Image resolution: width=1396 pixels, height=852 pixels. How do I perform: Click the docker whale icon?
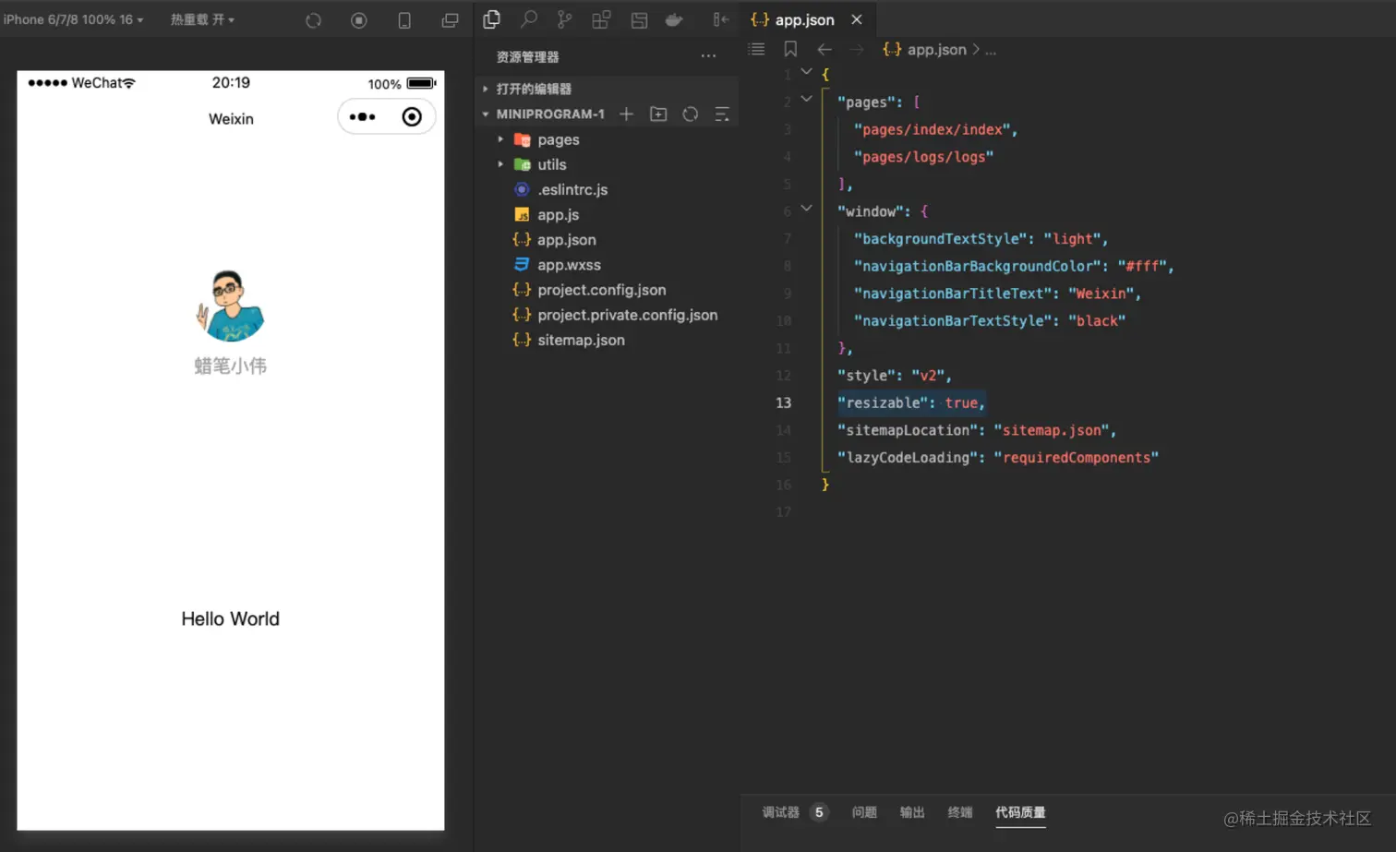pos(674,19)
